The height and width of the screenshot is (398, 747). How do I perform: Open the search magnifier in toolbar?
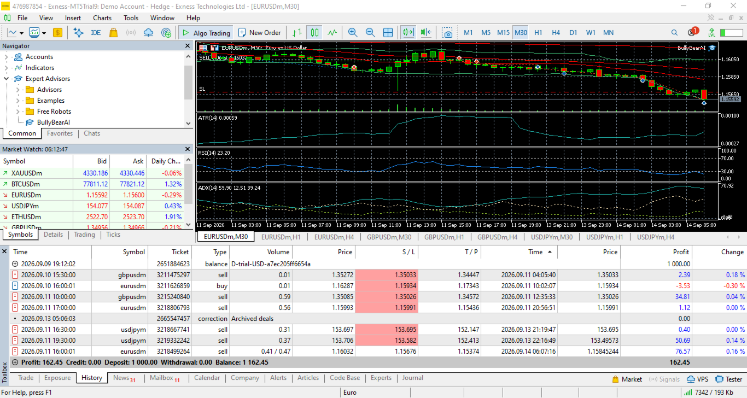tap(674, 32)
